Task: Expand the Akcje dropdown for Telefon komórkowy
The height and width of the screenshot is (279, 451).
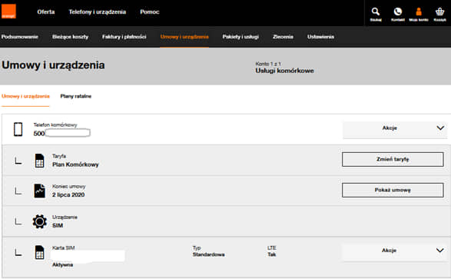Action: [395, 128]
